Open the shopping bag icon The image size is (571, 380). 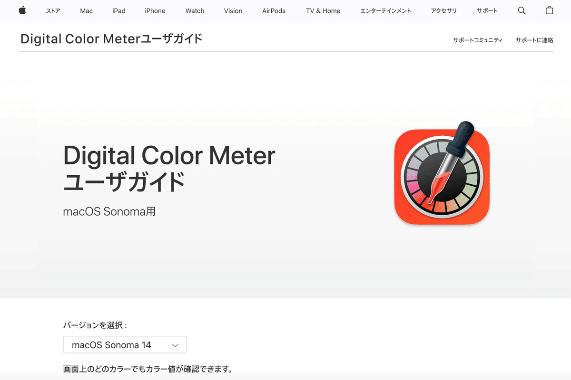pyautogui.click(x=549, y=10)
